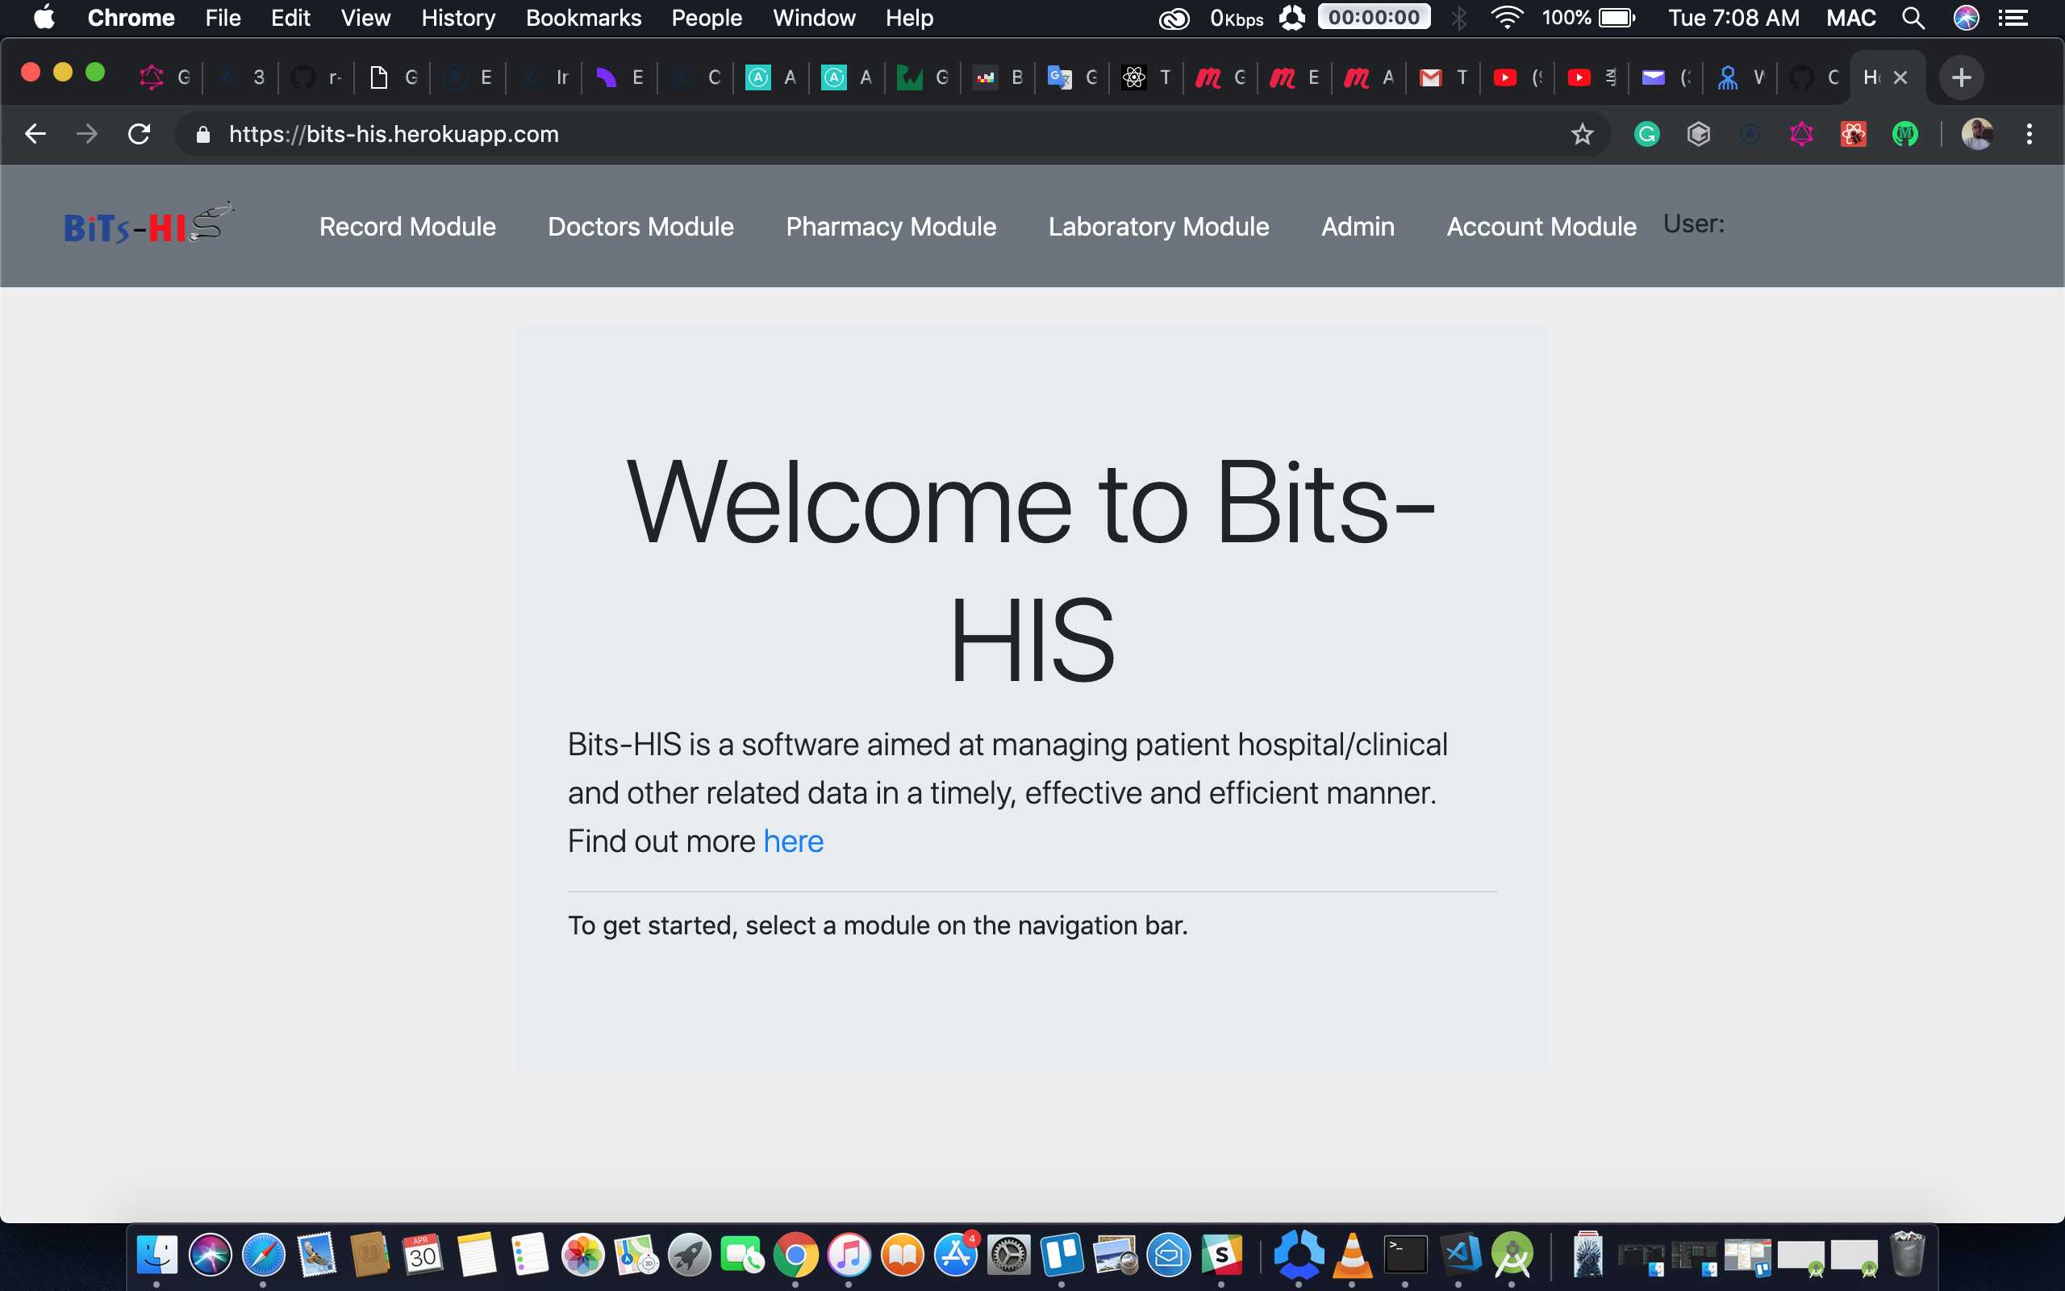This screenshot has width=2065, height=1291.
Task: Go forward in browser history
Action: click(87, 134)
